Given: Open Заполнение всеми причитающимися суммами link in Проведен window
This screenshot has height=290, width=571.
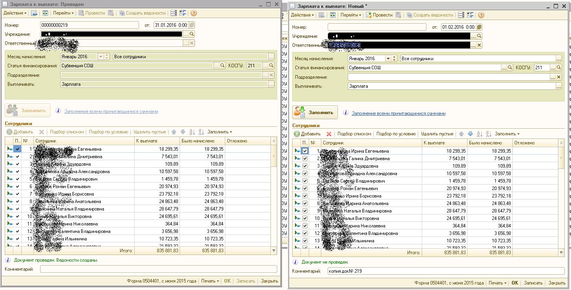Looking at the screenshot, I should (x=111, y=111).
